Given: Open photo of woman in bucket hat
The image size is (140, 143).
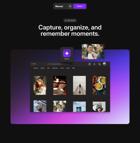Looking at the screenshot, I should point(99,107).
